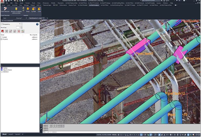Enable the Transparency checkbox
201x137 pixels.
1,24
